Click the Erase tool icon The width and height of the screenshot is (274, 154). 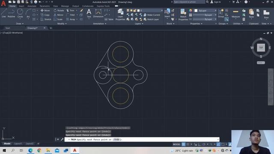click(x=81, y=10)
